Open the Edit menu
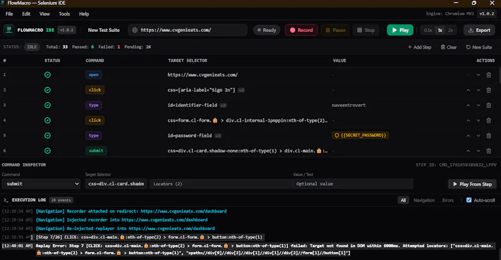Viewport: 501px width, 260px height. pyautogui.click(x=26, y=14)
